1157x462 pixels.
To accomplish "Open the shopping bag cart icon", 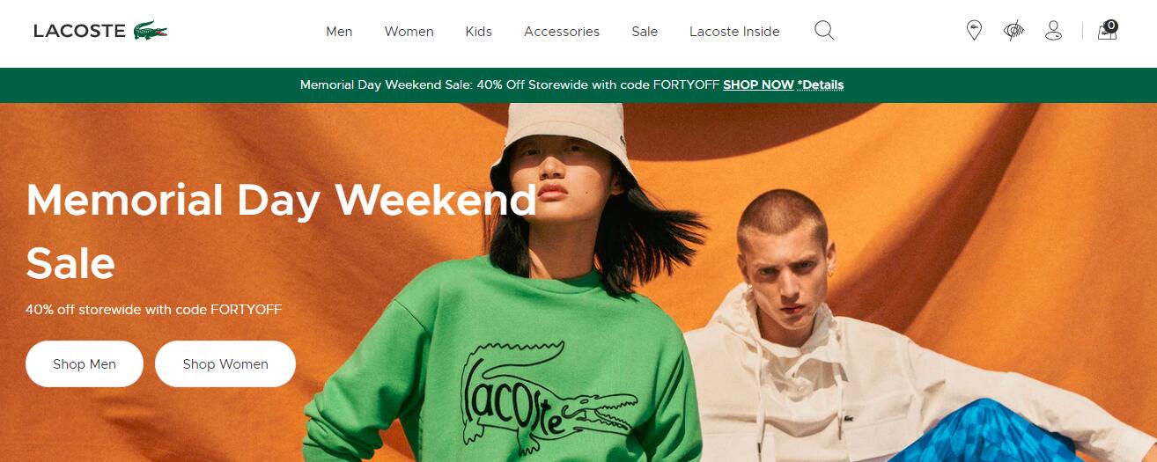I will pyautogui.click(x=1107, y=31).
